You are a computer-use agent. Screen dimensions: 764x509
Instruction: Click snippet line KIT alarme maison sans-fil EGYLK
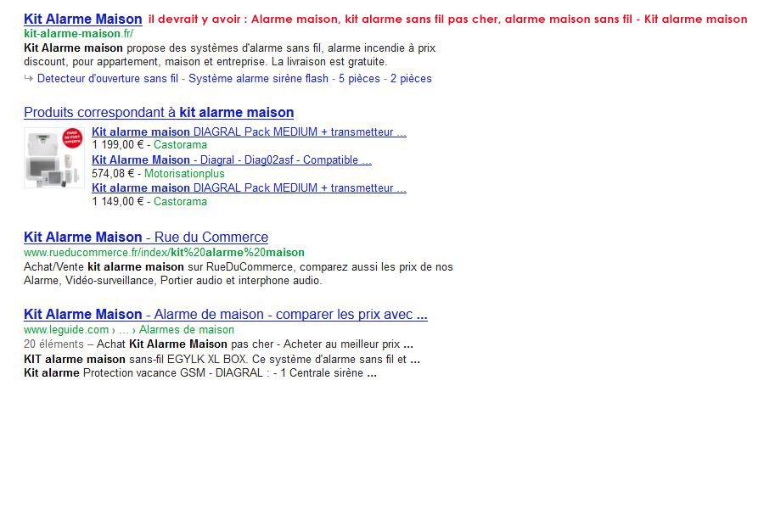click(x=222, y=360)
